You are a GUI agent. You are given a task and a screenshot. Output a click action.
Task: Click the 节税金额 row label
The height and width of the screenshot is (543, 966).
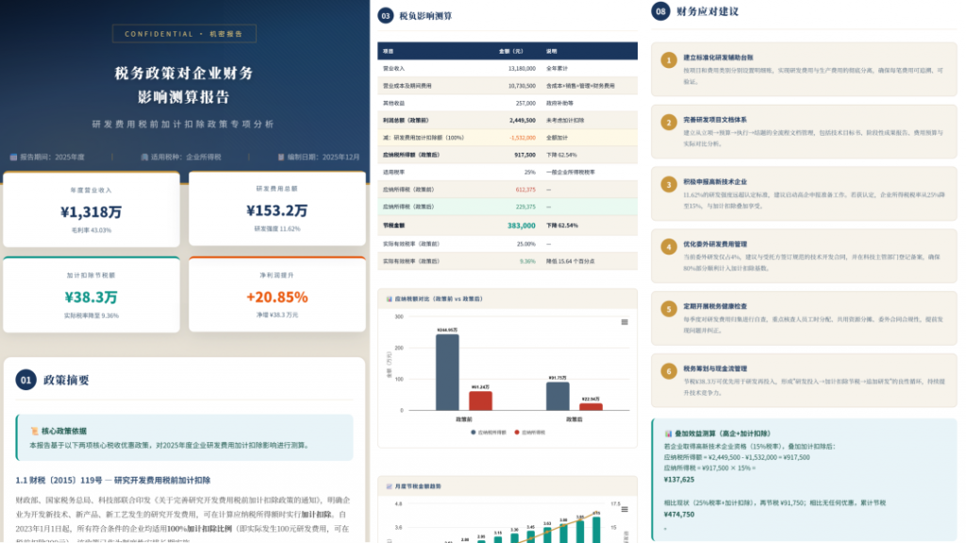[393, 225]
